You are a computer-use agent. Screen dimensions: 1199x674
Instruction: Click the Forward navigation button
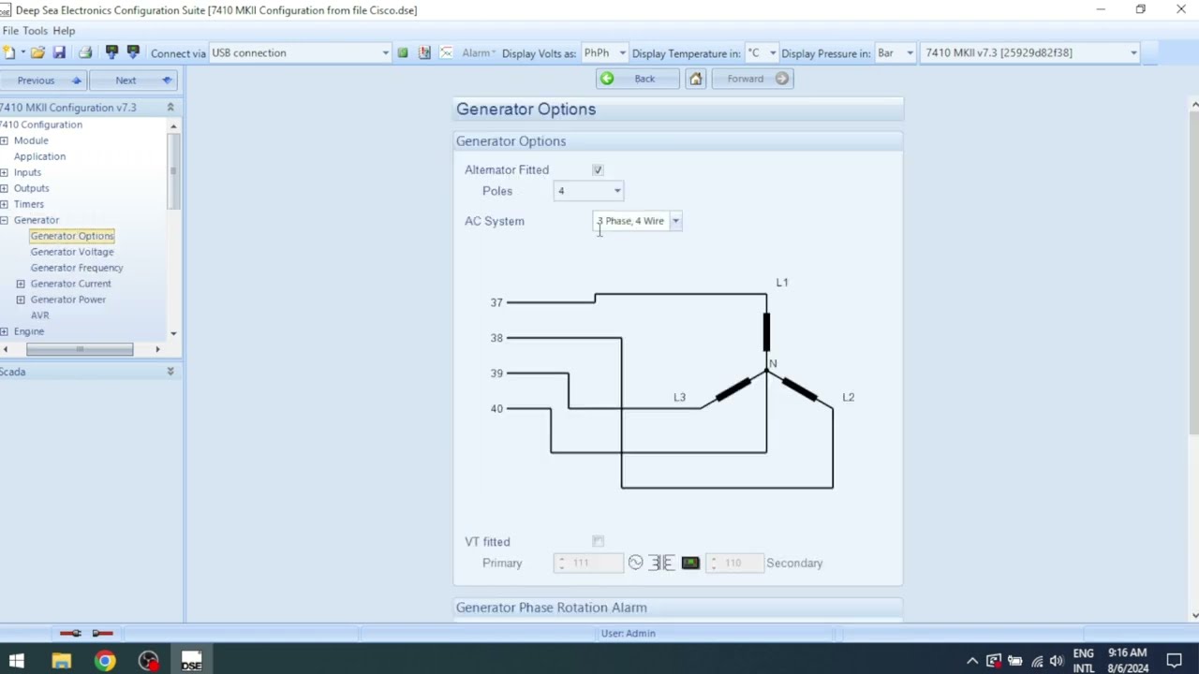click(753, 79)
